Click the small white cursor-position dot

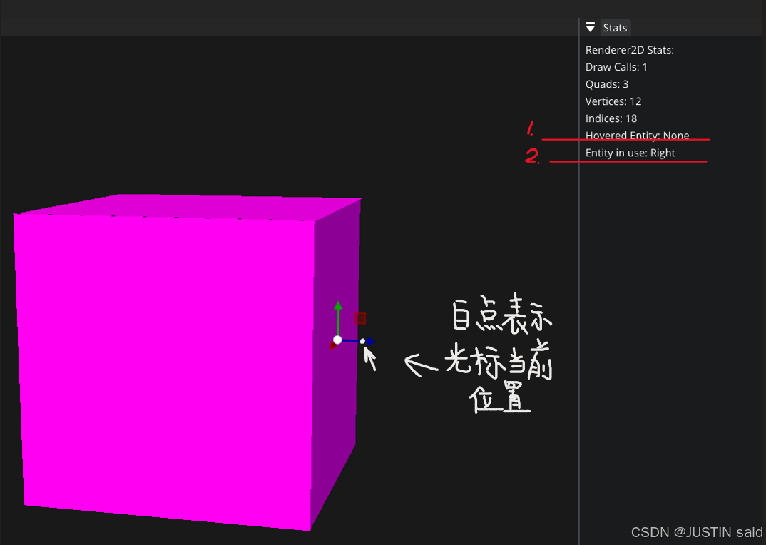[x=363, y=342]
